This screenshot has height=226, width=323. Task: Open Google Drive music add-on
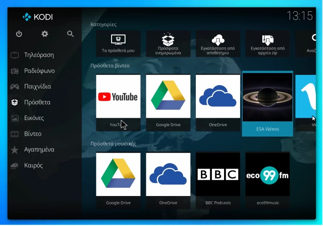[118, 181]
